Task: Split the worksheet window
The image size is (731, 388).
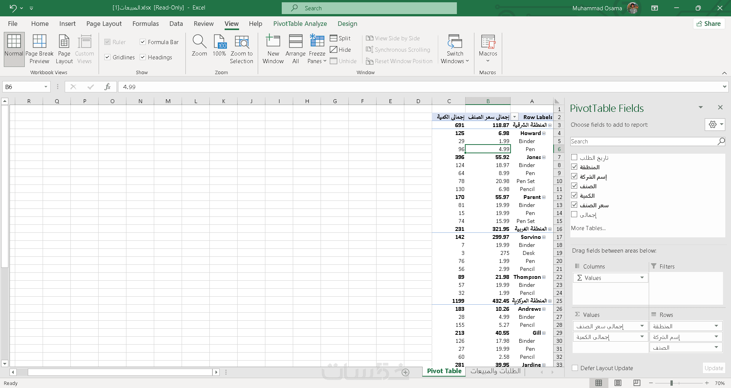Action: [340, 38]
